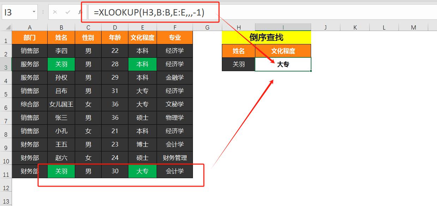Select column I header
Viewport: 437px width, 206px height.
point(283,27)
